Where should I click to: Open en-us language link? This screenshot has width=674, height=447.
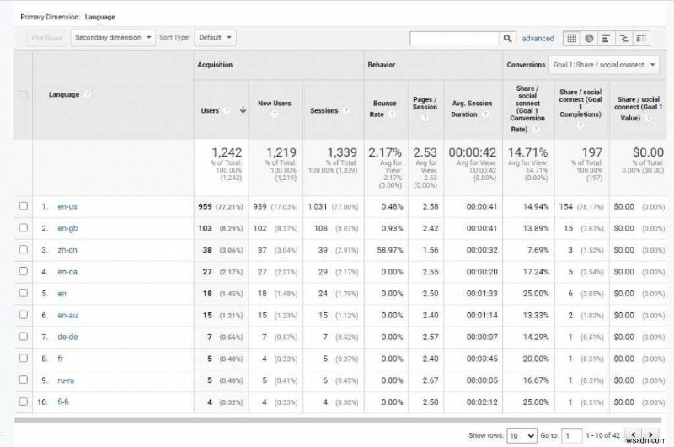tap(67, 206)
